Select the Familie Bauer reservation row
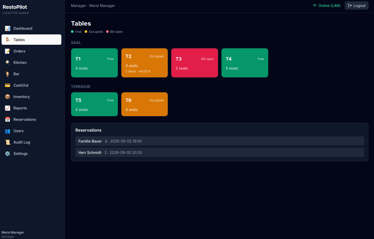 tap(220, 141)
